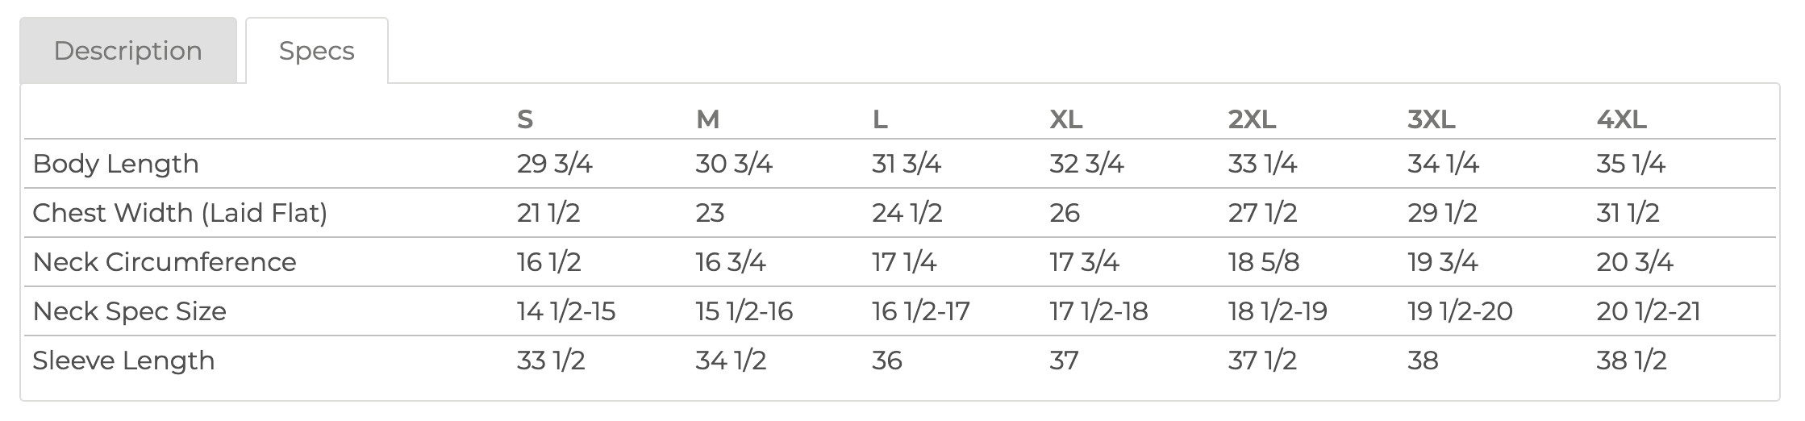The height and width of the screenshot is (421, 1805).
Task: Click the 38 1/2 sleeve length cell
Action: 1631,361
